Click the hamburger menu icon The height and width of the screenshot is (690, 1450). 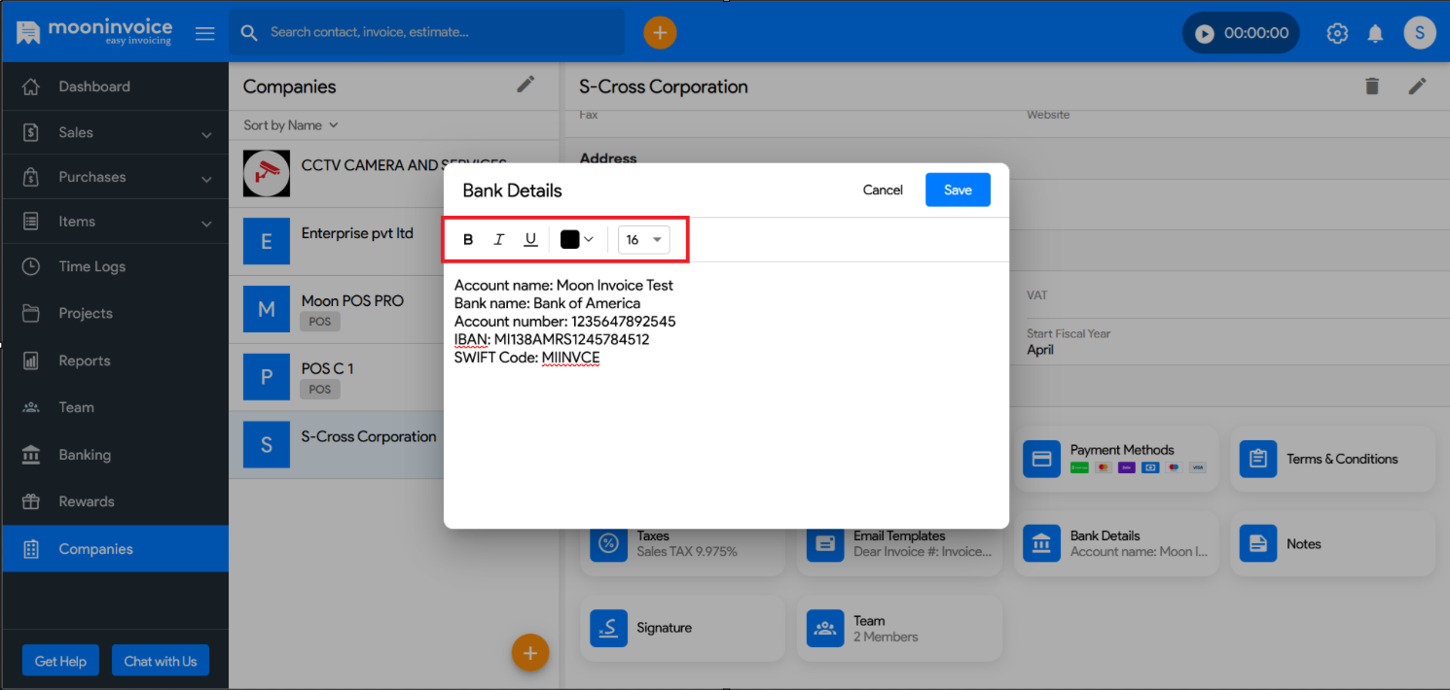click(204, 33)
